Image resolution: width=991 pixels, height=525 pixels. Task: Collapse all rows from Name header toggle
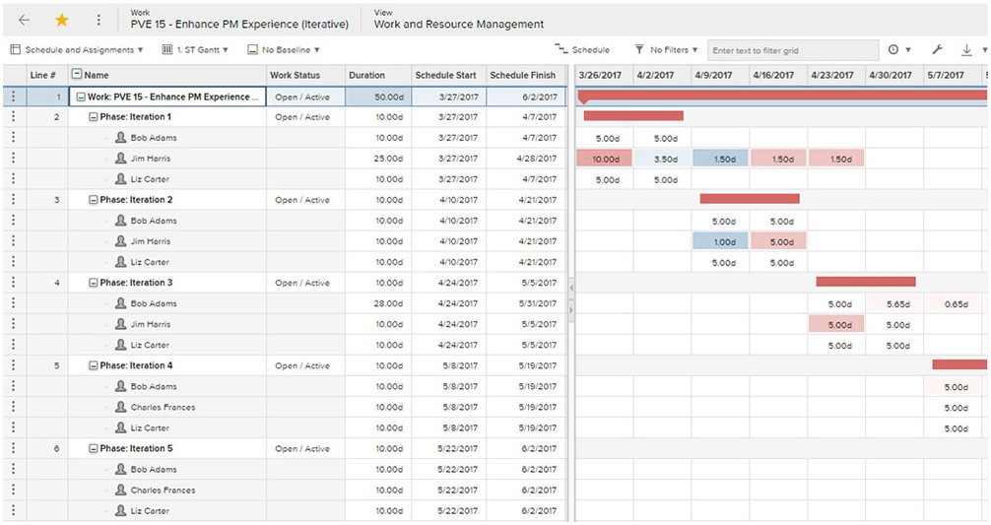pos(77,74)
